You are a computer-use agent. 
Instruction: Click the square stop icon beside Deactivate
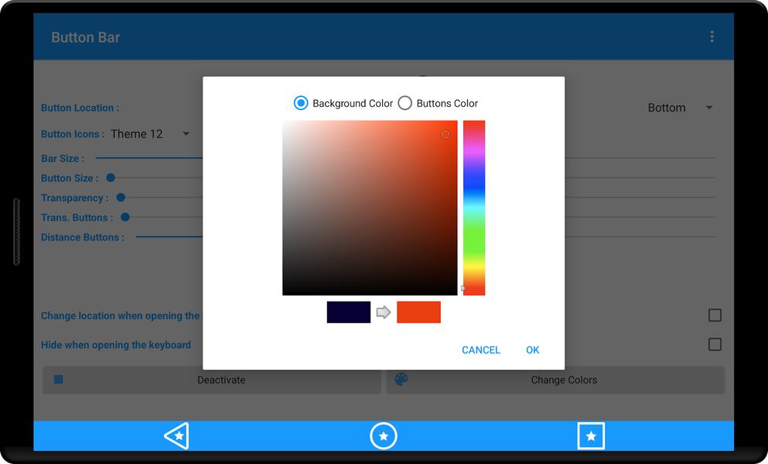(59, 379)
